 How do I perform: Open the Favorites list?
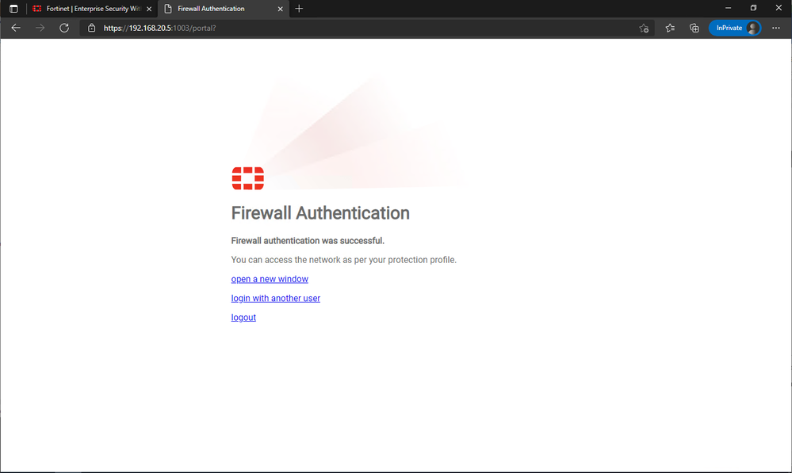(x=670, y=28)
